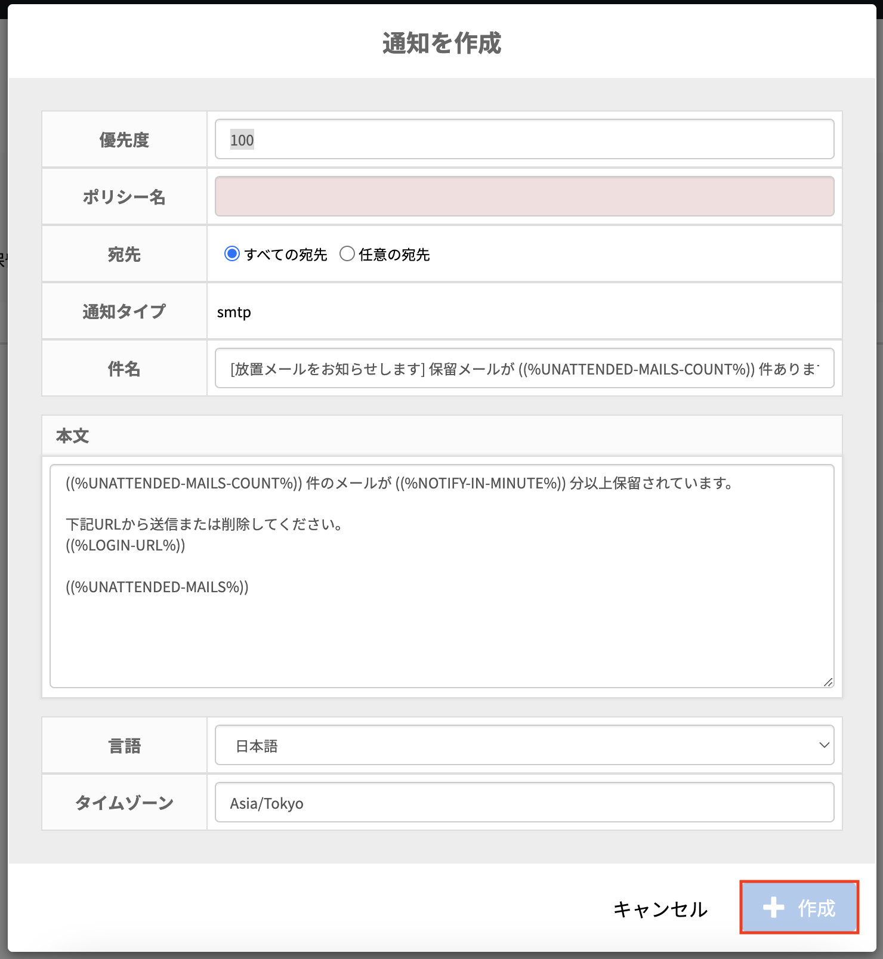The height and width of the screenshot is (959, 883).
Task: Click the ポリシー名 row label
Action: (124, 197)
